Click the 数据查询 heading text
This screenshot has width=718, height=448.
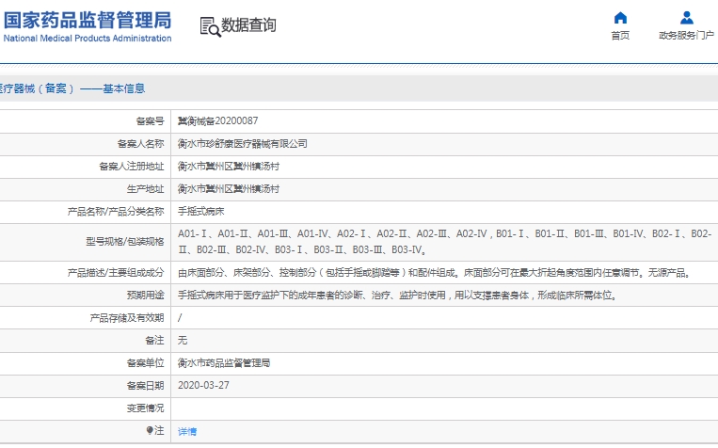click(x=248, y=25)
